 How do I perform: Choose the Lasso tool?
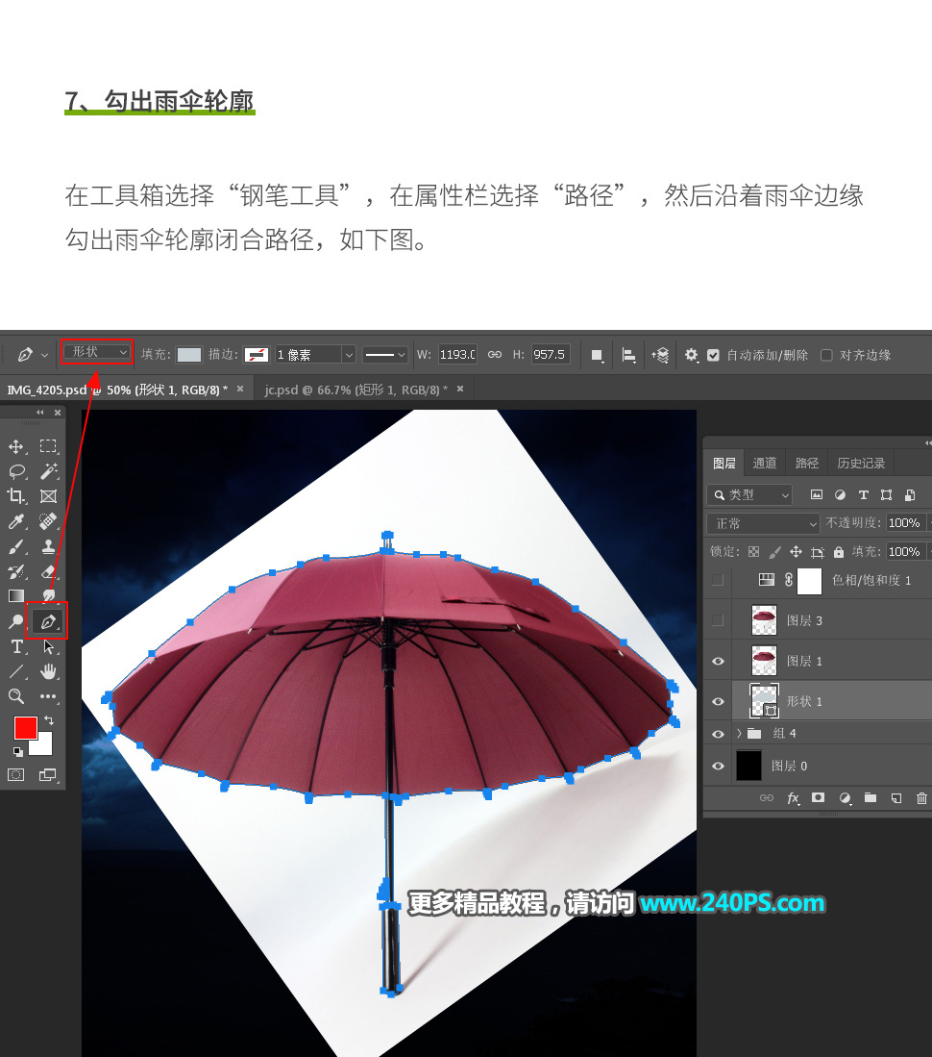(x=14, y=471)
